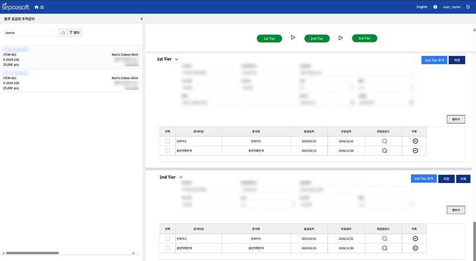Click the 필터 filter button
This screenshot has width=476, height=261.
(75, 33)
